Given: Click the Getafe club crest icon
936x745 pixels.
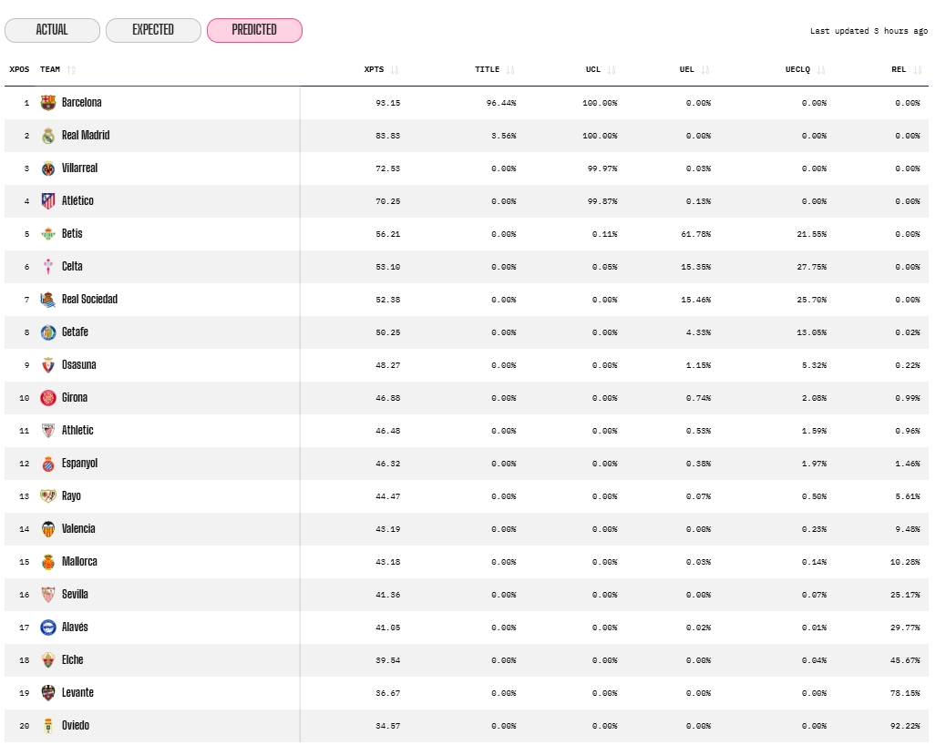Looking at the screenshot, I should pyautogui.click(x=48, y=332).
